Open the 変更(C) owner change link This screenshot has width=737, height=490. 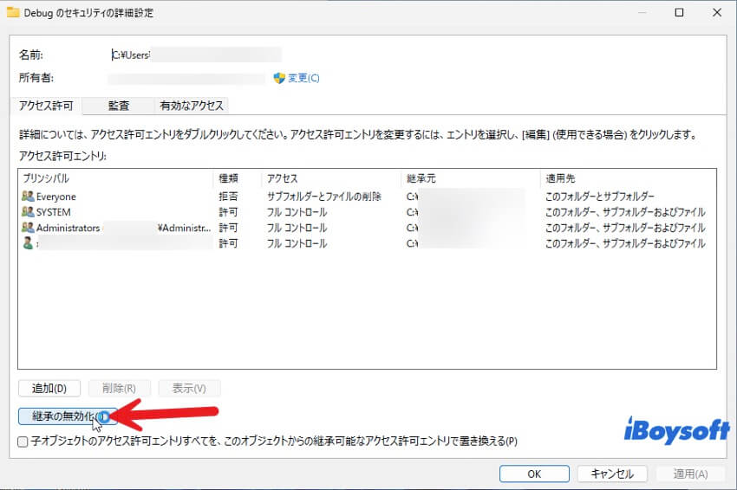tap(303, 78)
